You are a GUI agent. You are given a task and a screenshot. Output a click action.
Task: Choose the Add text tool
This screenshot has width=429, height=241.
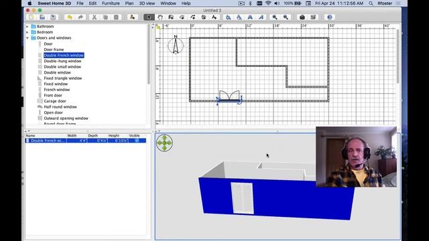click(214, 17)
